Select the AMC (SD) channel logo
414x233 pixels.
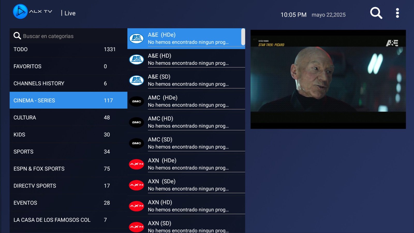tap(136, 143)
